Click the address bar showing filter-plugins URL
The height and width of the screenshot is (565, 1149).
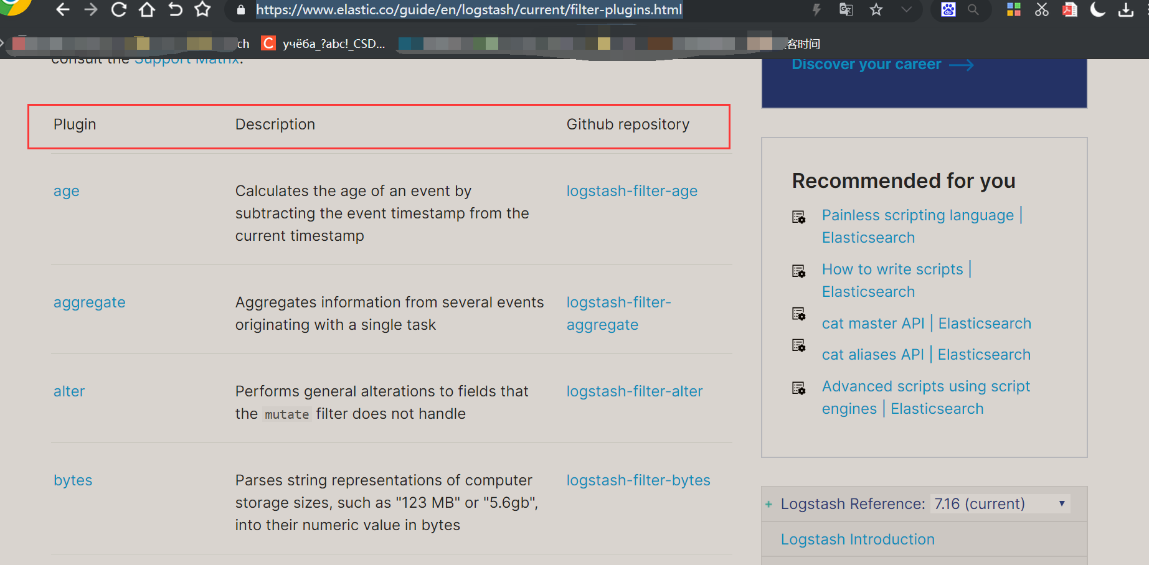coord(469,10)
